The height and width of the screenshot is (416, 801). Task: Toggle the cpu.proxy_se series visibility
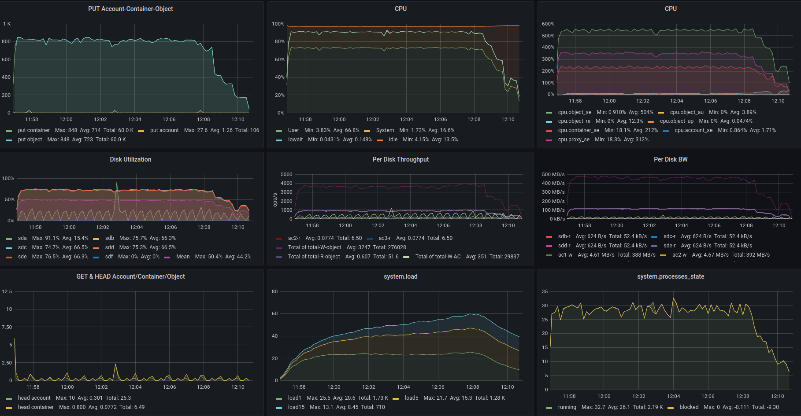pyautogui.click(x=573, y=140)
